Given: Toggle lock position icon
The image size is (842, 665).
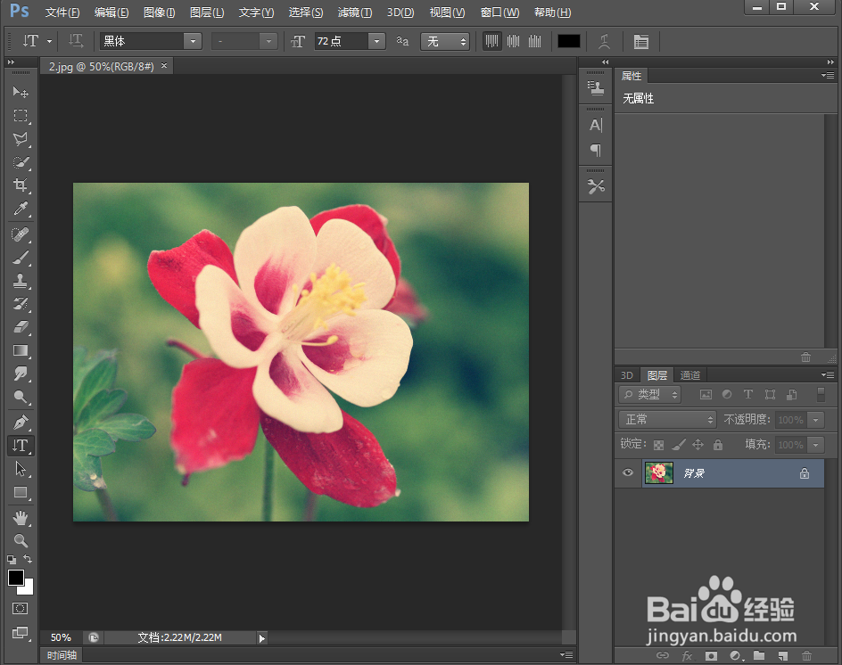Looking at the screenshot, I should pyautogui.click(x=698, y=445).
